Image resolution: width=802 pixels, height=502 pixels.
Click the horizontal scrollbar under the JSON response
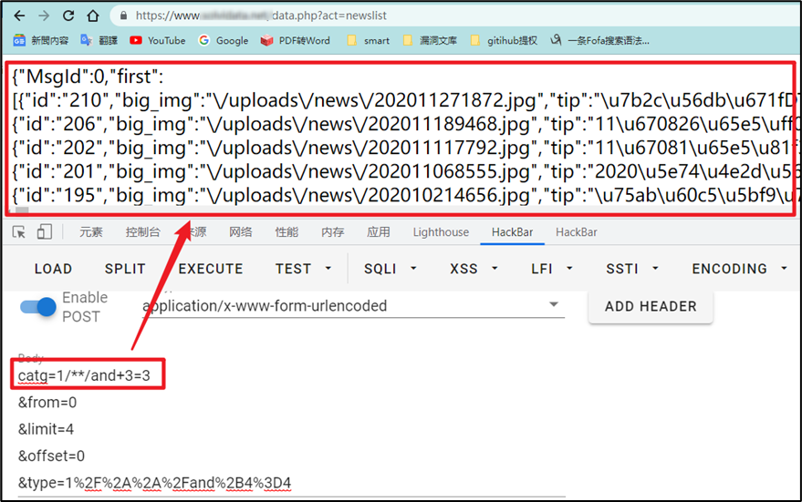22,210
